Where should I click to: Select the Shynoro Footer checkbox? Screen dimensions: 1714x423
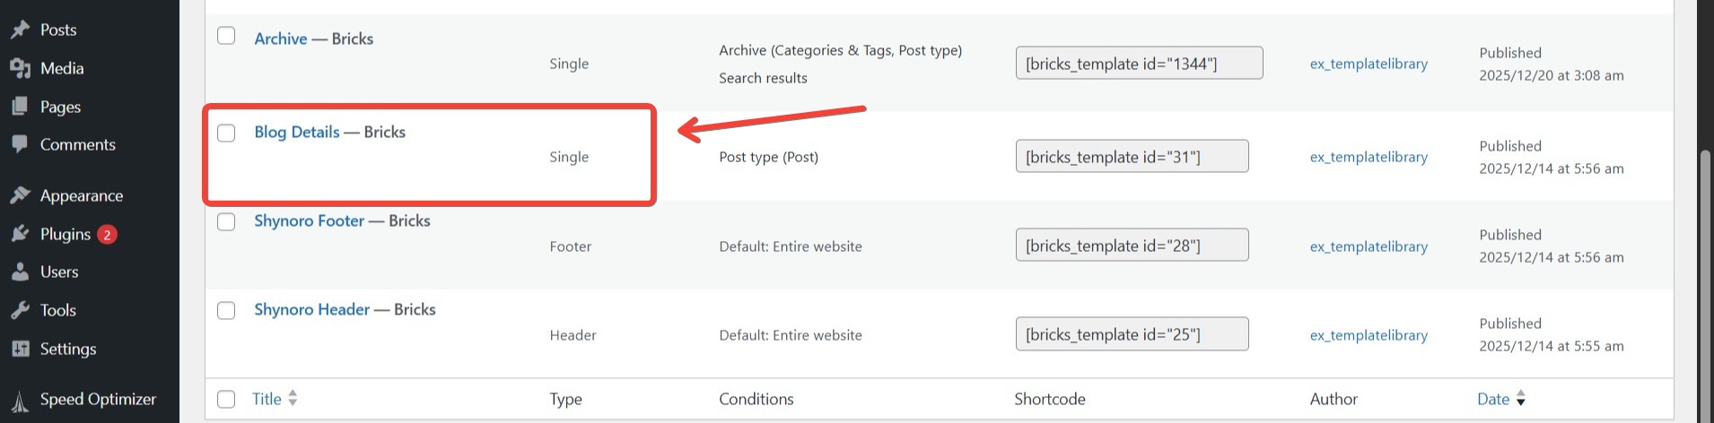[x=226, y=221]
